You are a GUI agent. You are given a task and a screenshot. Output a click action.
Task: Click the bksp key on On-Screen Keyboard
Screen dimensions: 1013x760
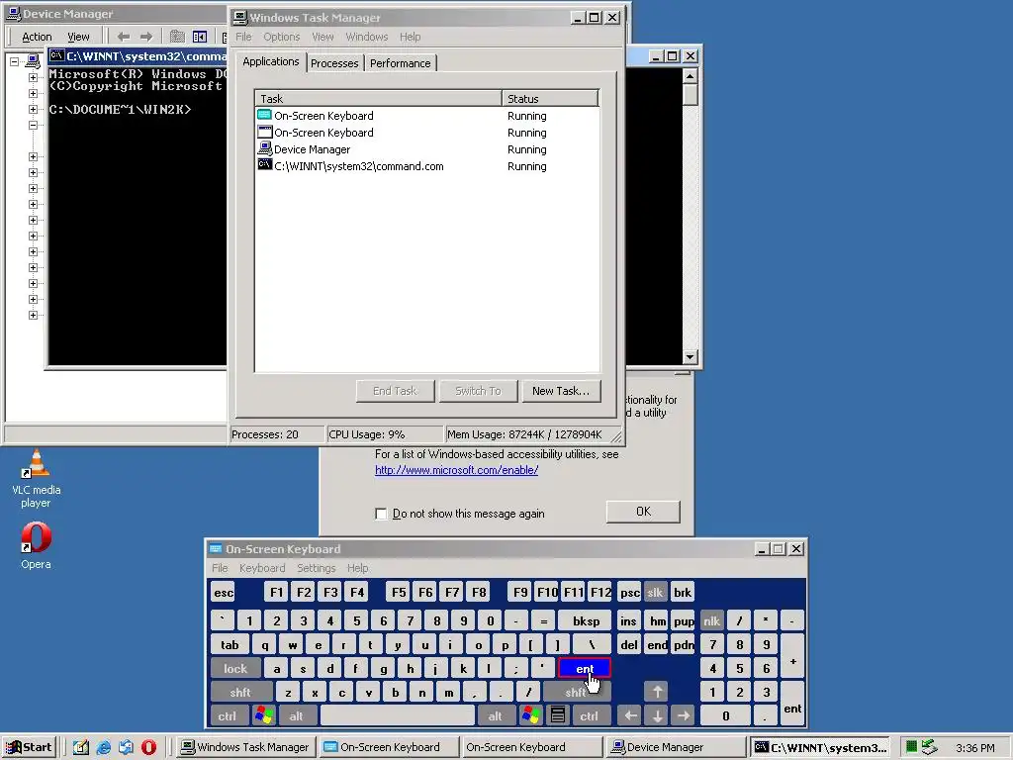pyautogui.click(x=586, y=621)
